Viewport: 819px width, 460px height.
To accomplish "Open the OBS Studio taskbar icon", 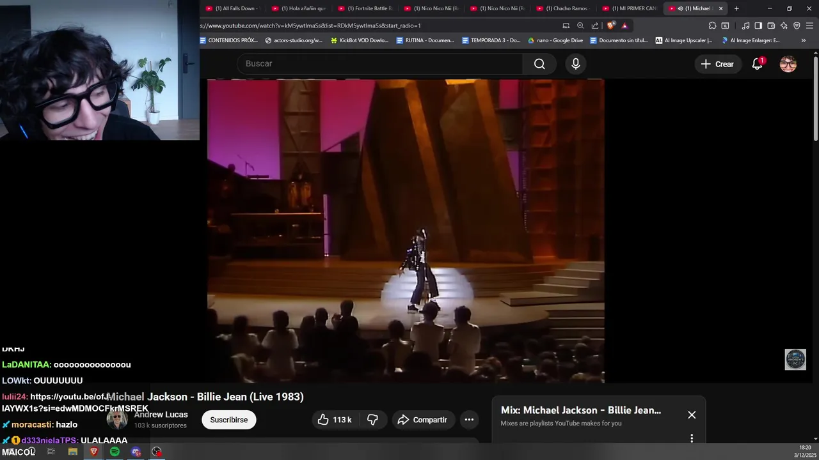I will [157, 452].
